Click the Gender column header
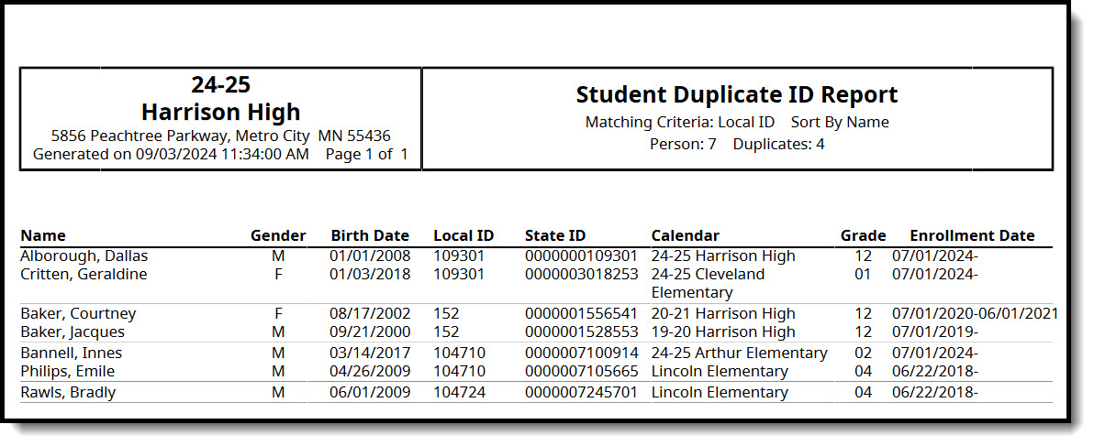The width and height of the screenshot is (1094, 446). [278, 235]
